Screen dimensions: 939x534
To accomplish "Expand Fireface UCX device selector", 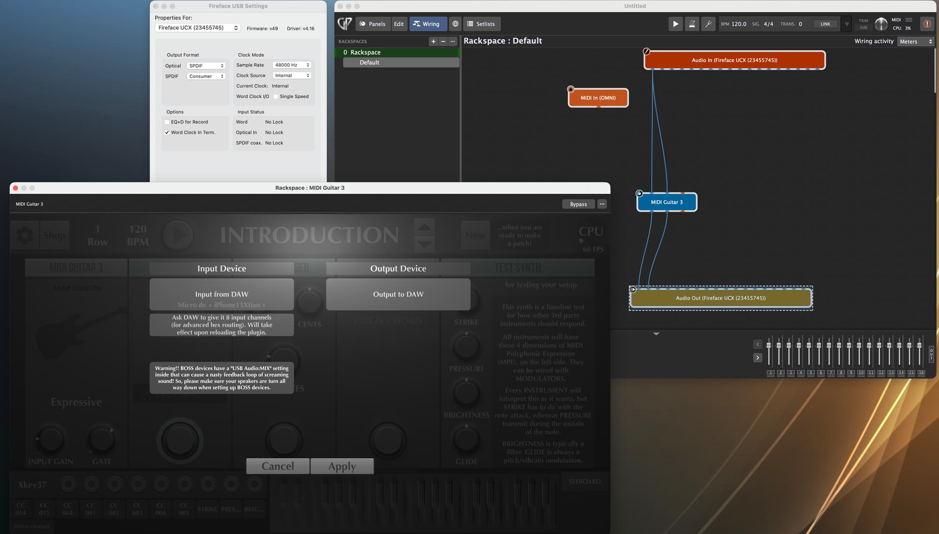I will [198, 28].
